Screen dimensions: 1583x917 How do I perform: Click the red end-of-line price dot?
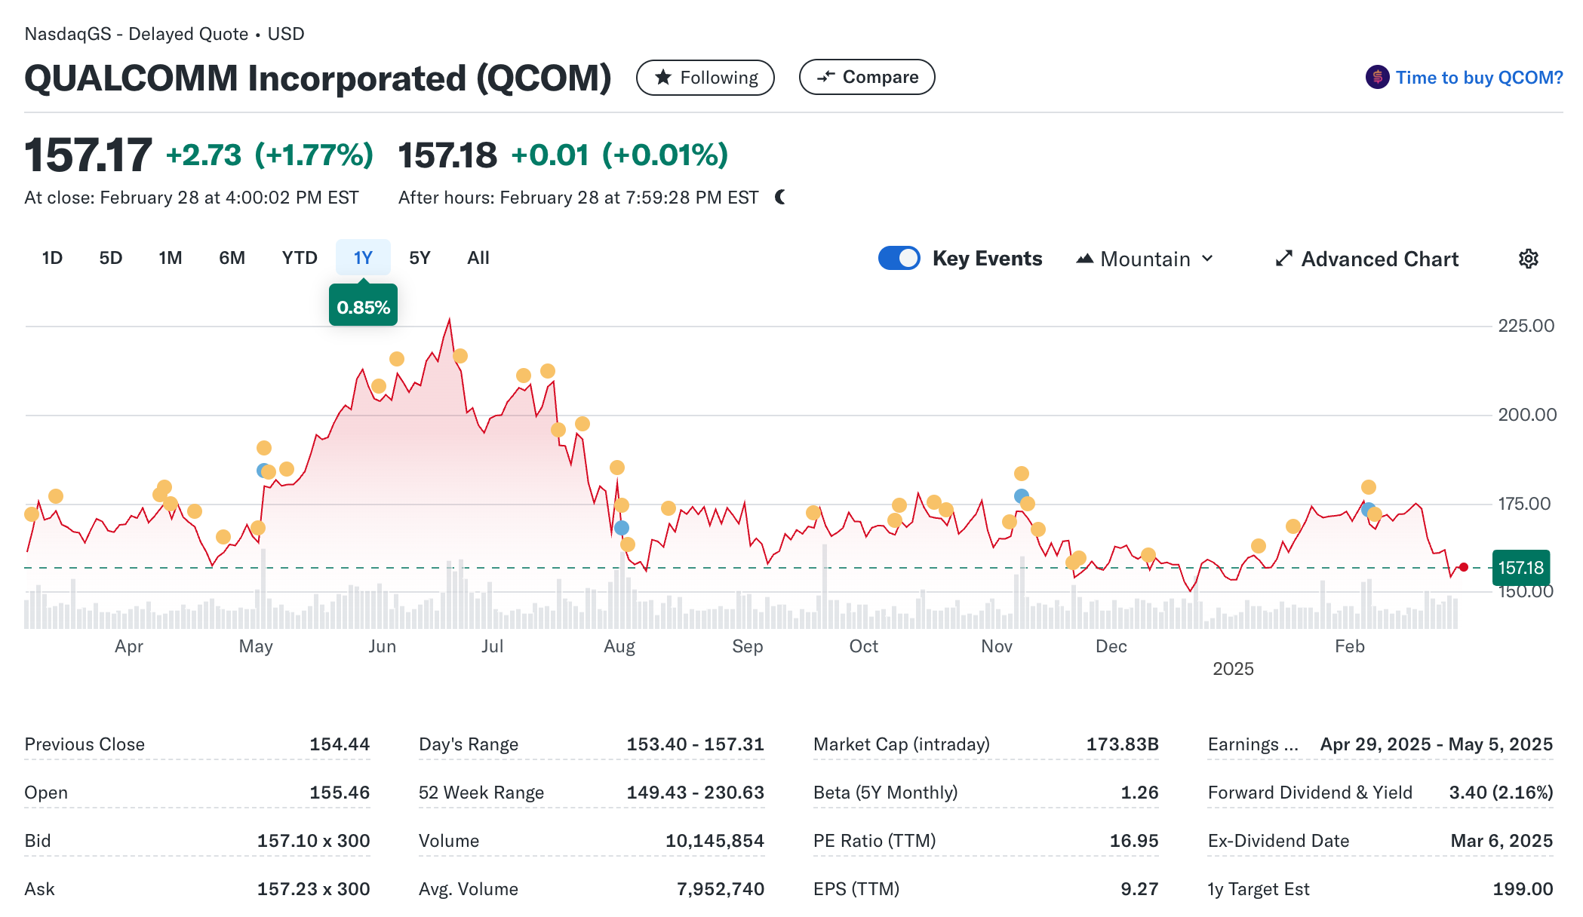point(1464,567)
